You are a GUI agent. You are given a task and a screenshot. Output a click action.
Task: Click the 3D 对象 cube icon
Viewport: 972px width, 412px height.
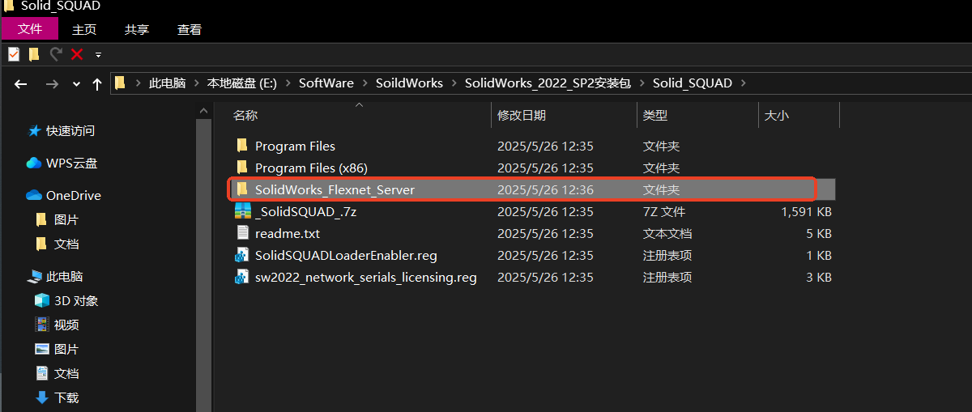[42, 300]
